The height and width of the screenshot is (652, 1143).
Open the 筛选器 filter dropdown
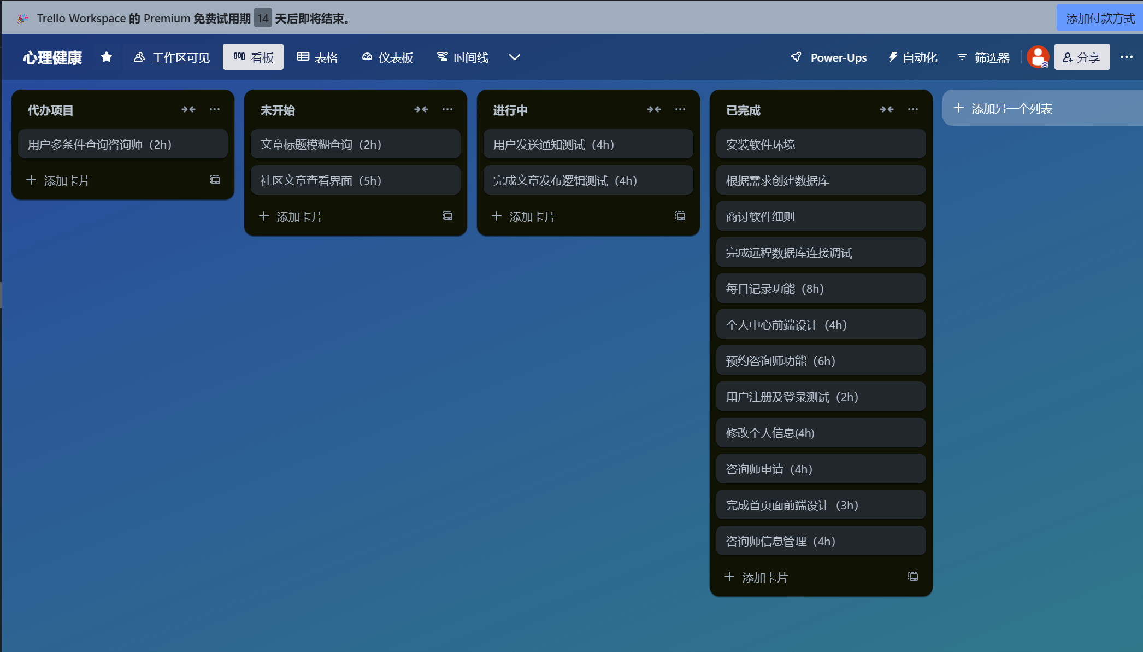point(983,57)
